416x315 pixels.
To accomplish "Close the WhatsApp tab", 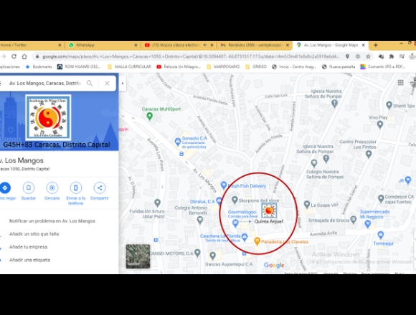I will tap(136, 45).
